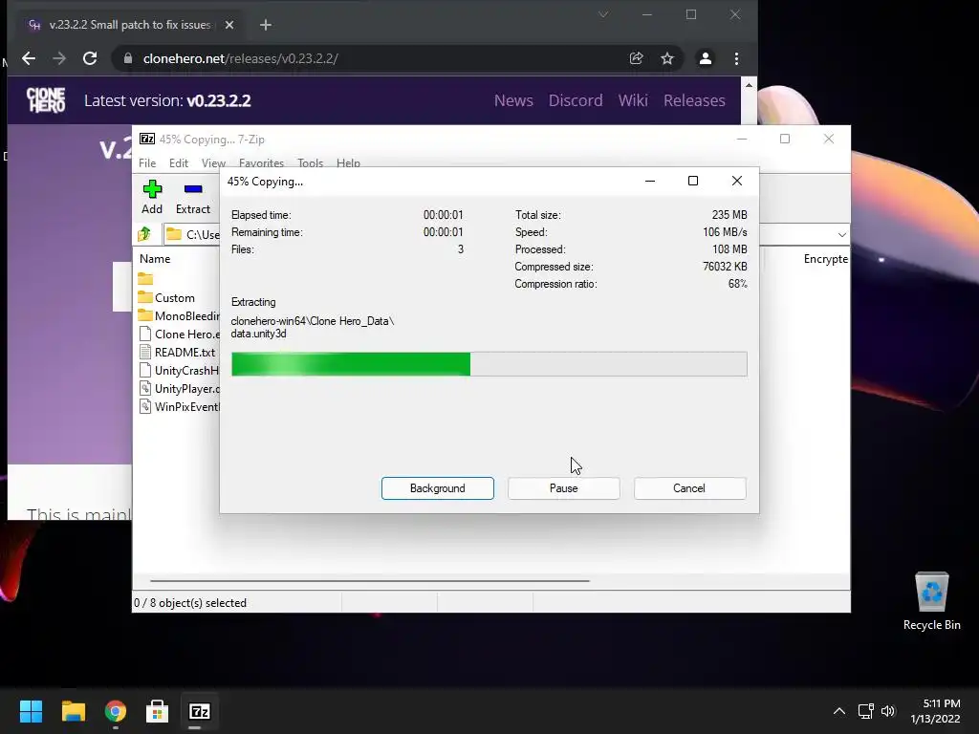Screen dimensions: 979x734
Task: Open the Chrome profile icon
Action: point(705,58)
